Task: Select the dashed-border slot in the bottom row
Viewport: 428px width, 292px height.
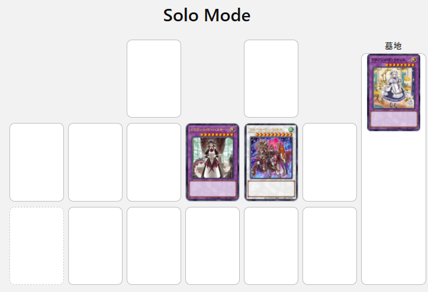Action: [37, 246]
